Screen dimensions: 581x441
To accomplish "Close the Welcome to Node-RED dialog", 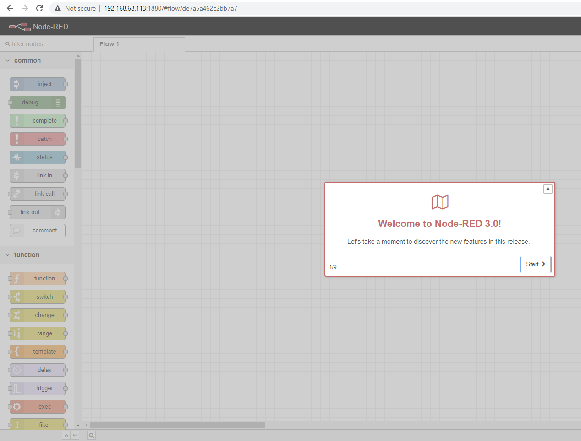I will pyautogui.click(x=548, y=189).
